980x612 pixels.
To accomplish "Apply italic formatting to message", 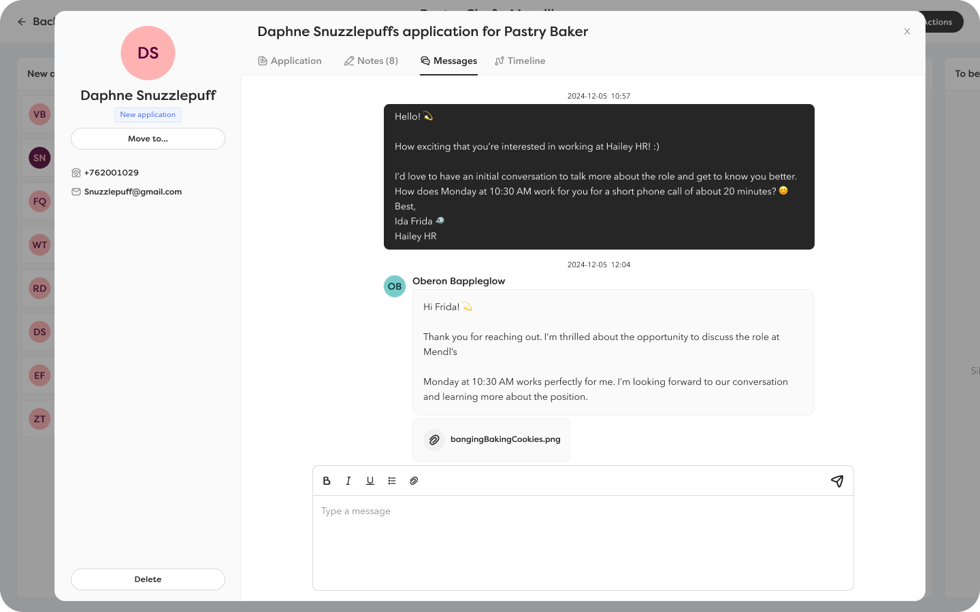I will 348,481.
